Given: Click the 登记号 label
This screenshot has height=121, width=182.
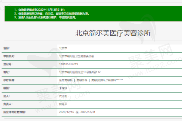Looking at the screenshot, I should pos(8,64).
